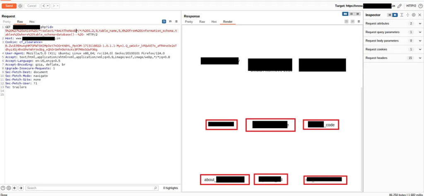Edit the target with the pencil icon
Image resolution: width=424 pixels, height=196 pixels.
[x=400, y=6]
